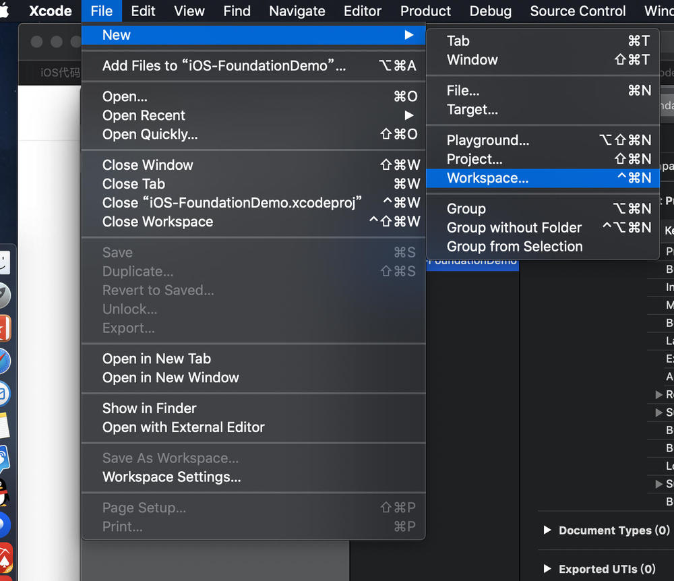
Task: Expand the Open Recent submenu
Action: 253,115
